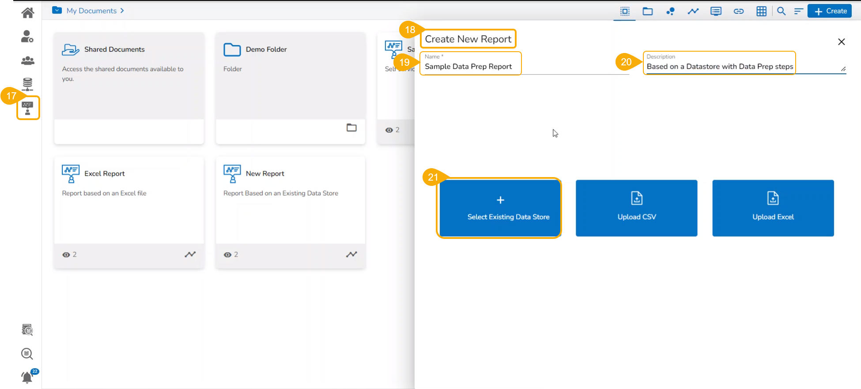Click 'Report based on an Excel file' text
The height and width of the screenshot is (389, 861).
click(x=104, y=193)
